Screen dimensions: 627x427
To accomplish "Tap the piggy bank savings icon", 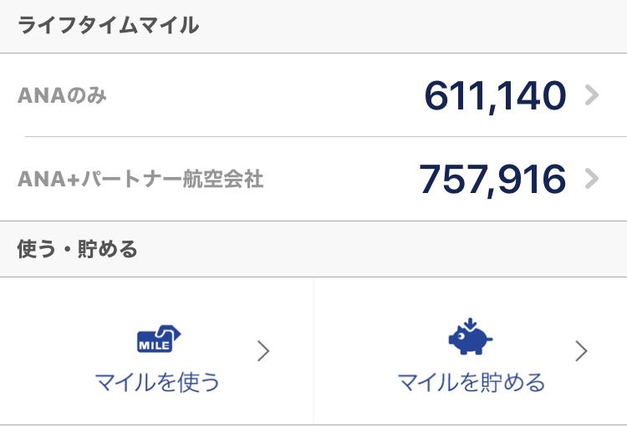I will tap(470, 337).
